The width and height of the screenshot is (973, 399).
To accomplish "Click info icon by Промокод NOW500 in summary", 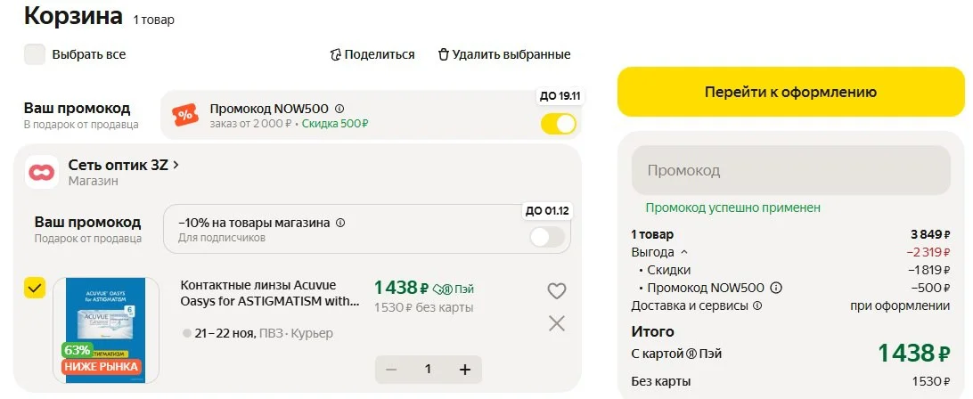I will pyautogui.click(x=776, y=288).
